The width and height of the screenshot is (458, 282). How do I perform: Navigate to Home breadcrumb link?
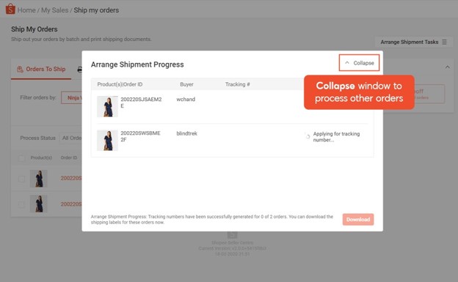26,10
